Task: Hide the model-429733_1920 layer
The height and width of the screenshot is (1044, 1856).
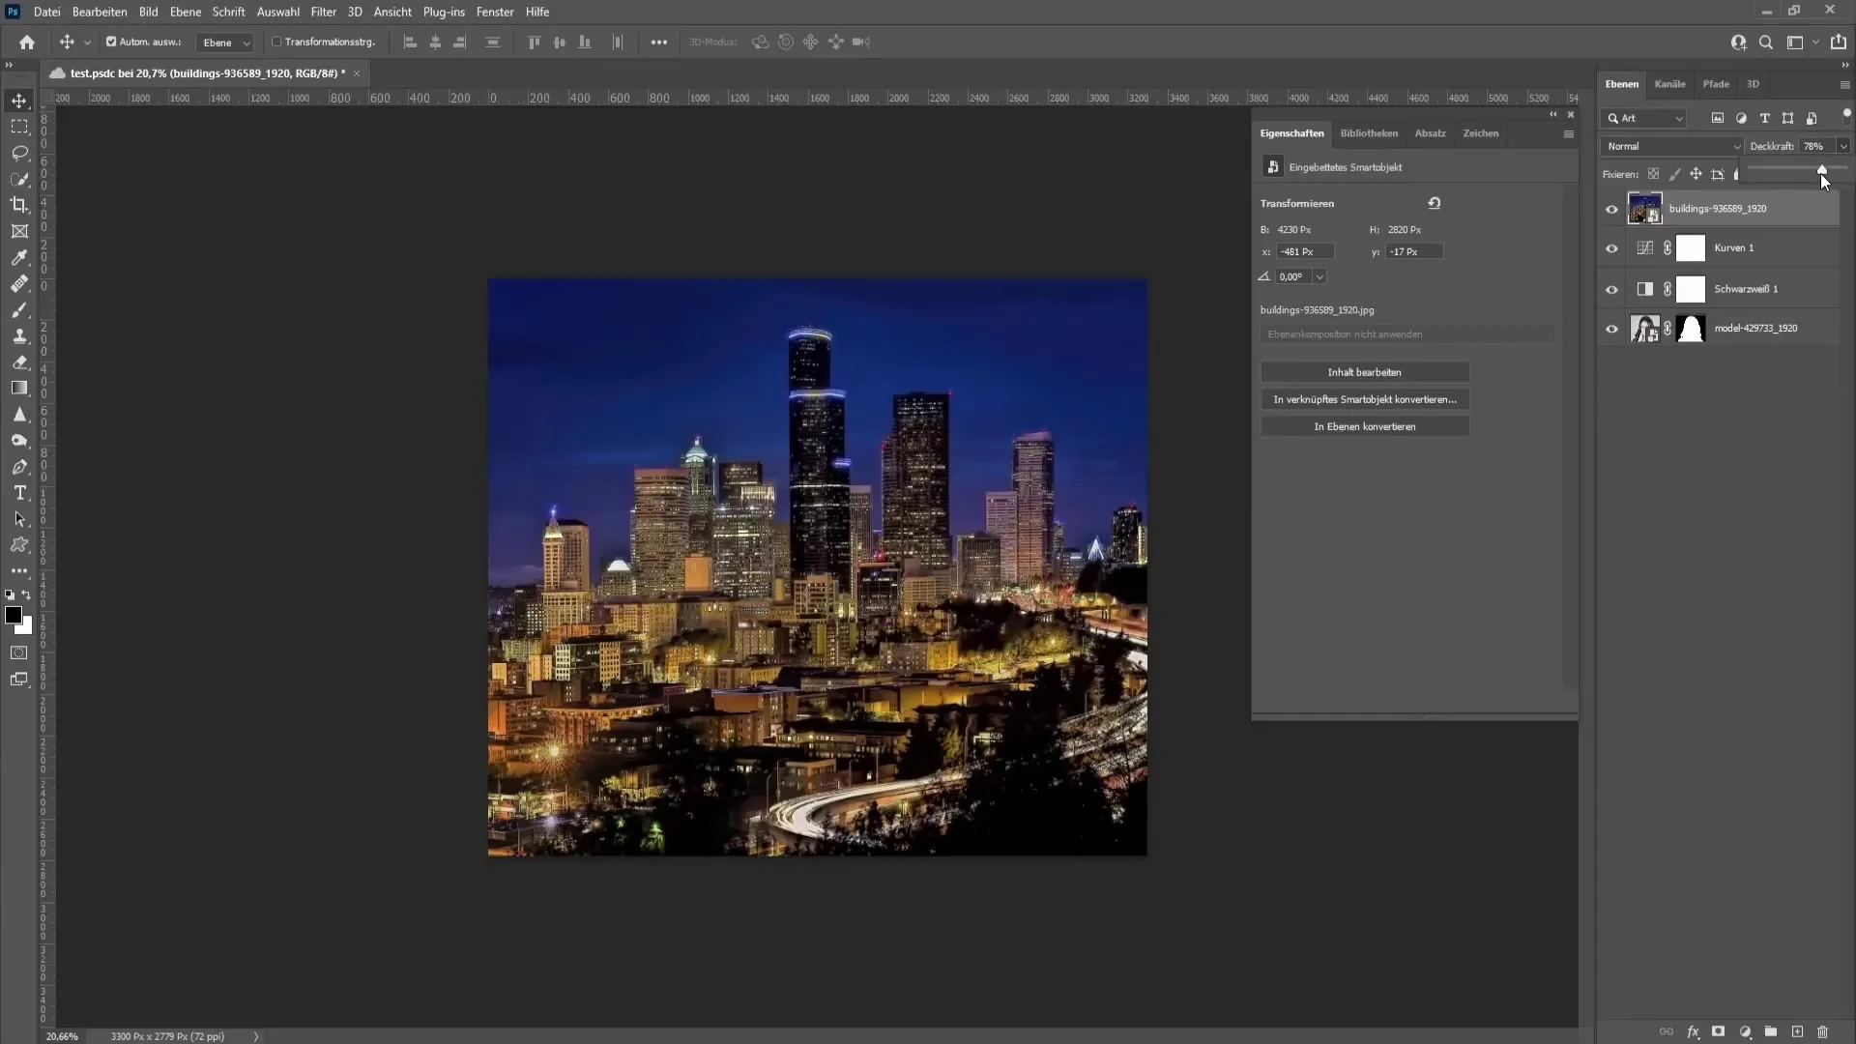Action: click(x=1611, y=329)
